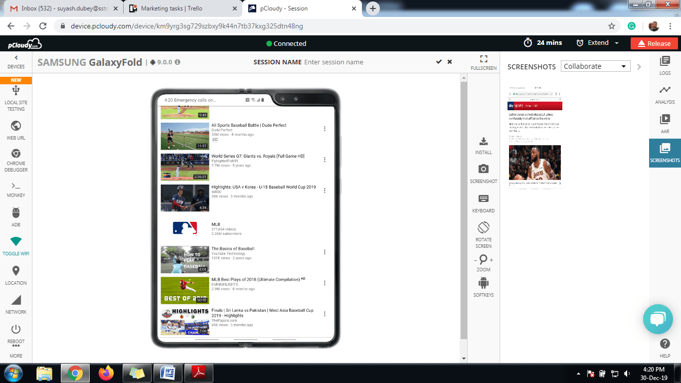Select the Screenshots panel tab
The height and width of the screenshot is (383, 681).
(x=665, y=153)
